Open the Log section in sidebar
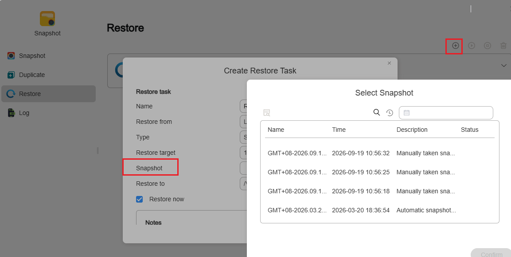 coord(49,113)
